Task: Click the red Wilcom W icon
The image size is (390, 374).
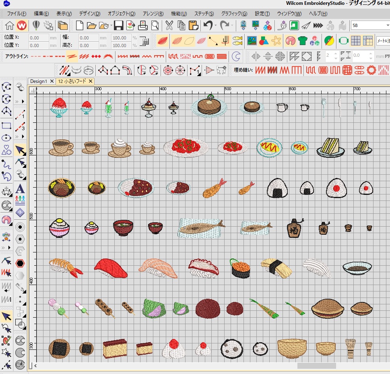Action: click(x=22, y=25)
